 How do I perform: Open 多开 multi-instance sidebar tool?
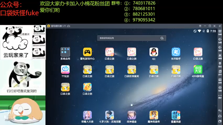tap(220, 73)
